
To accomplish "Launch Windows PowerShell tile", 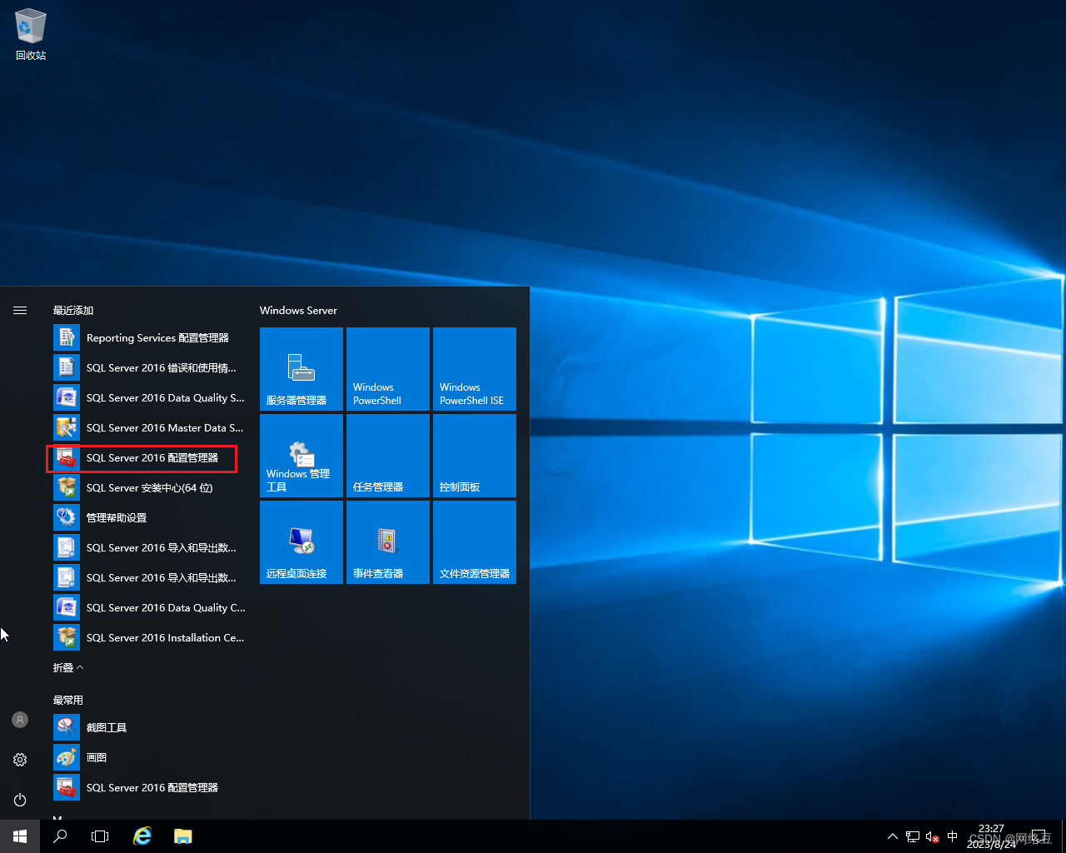I will (x=388, y=369).
